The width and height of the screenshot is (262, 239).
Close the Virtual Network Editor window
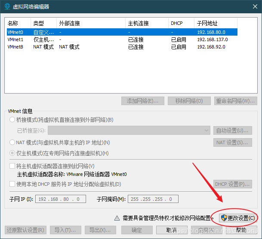click(x=255, y=6)
